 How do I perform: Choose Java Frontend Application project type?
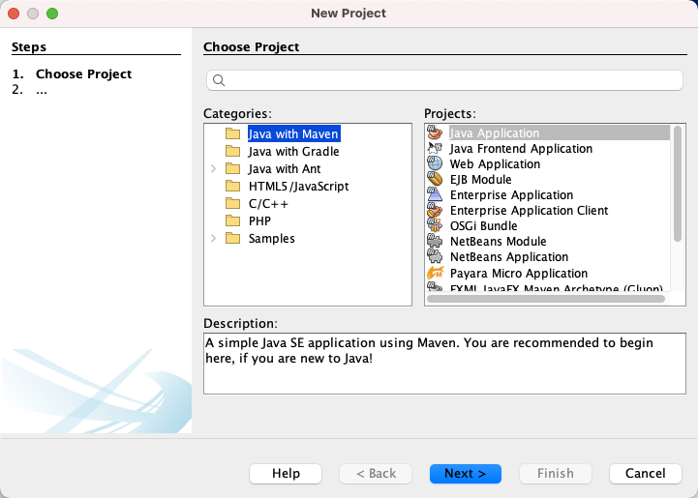point(521,149)
